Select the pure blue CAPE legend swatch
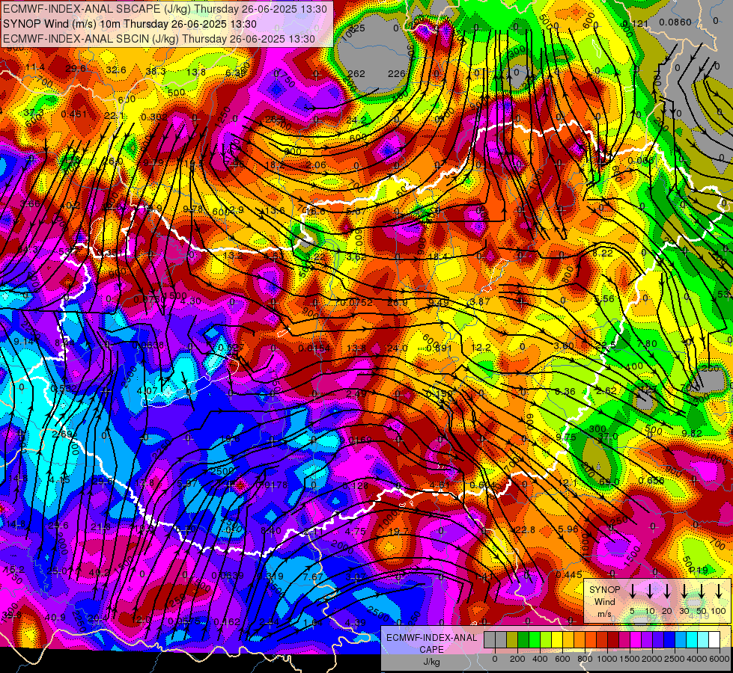 (669, 640)
